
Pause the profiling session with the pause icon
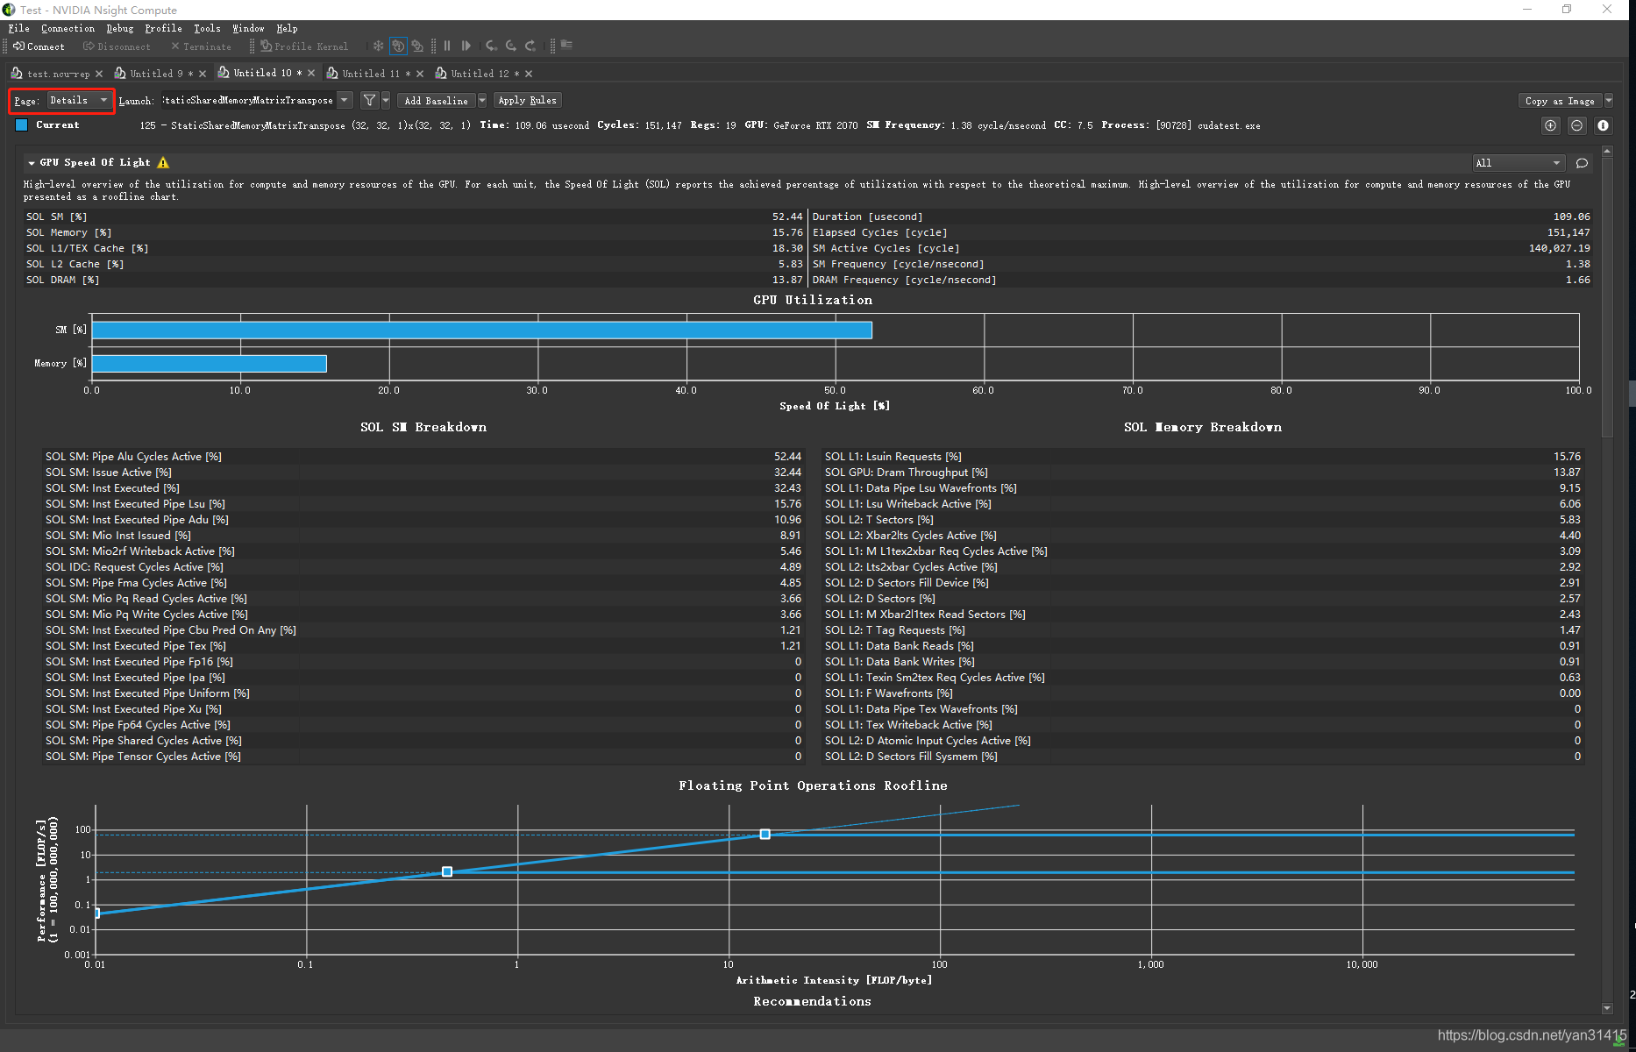[447, 46]
